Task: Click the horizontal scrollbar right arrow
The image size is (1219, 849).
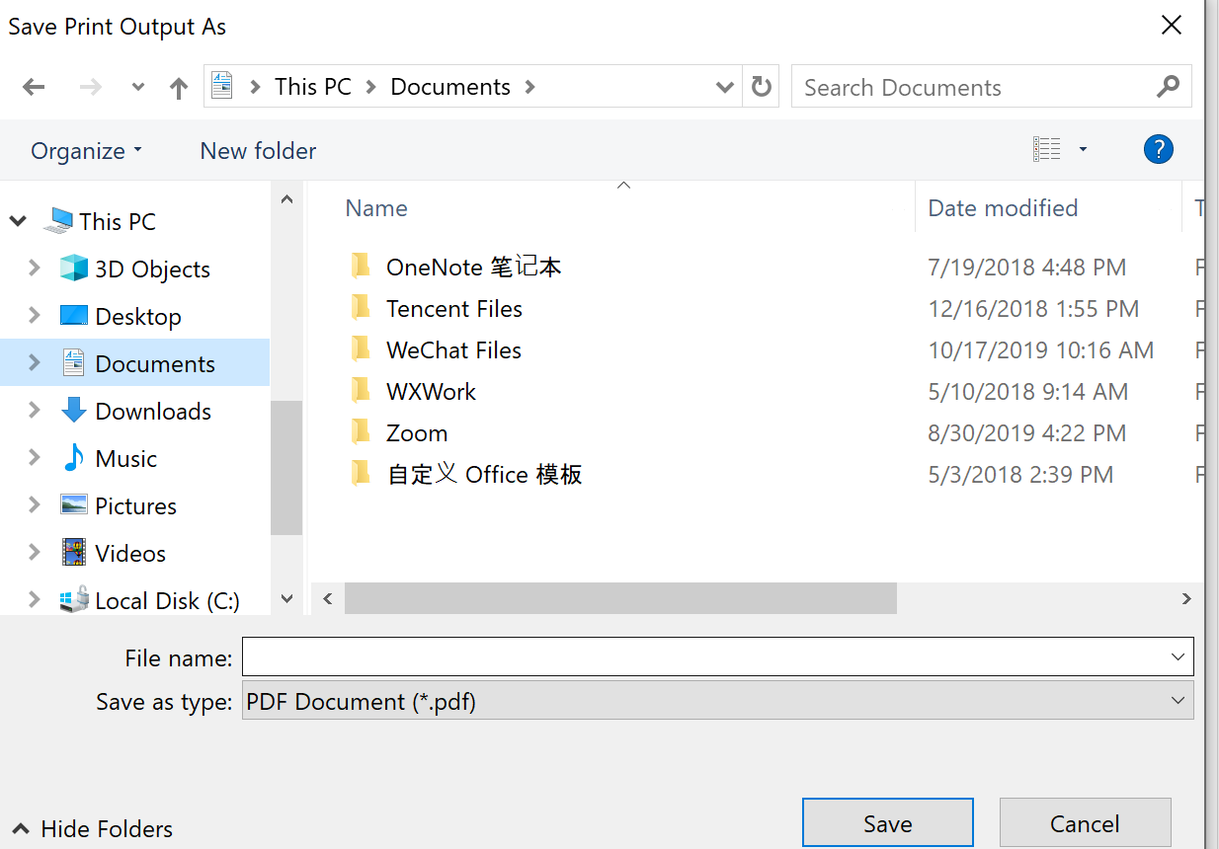Action: click(x=1185, y=599)
